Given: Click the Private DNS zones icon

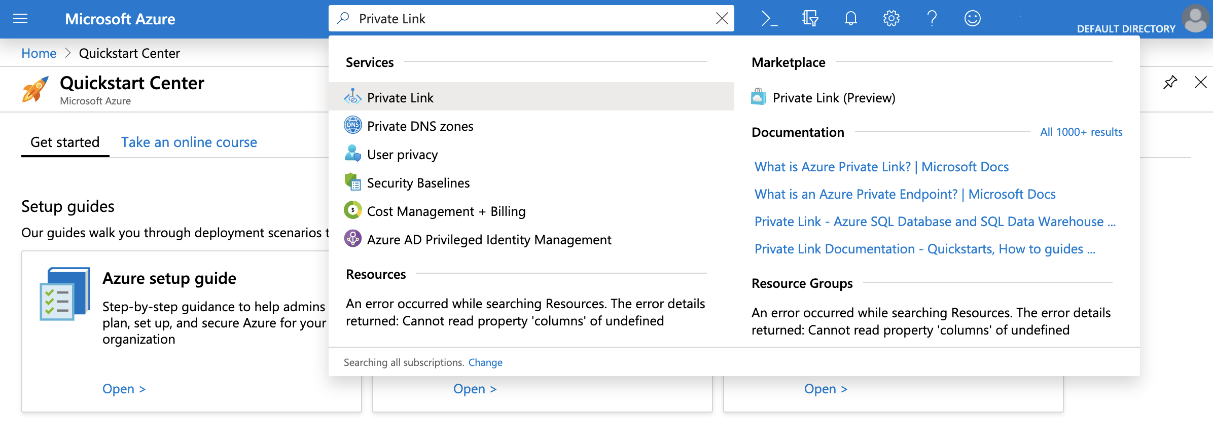Looking at the screenshot, I should click(353, 125).
